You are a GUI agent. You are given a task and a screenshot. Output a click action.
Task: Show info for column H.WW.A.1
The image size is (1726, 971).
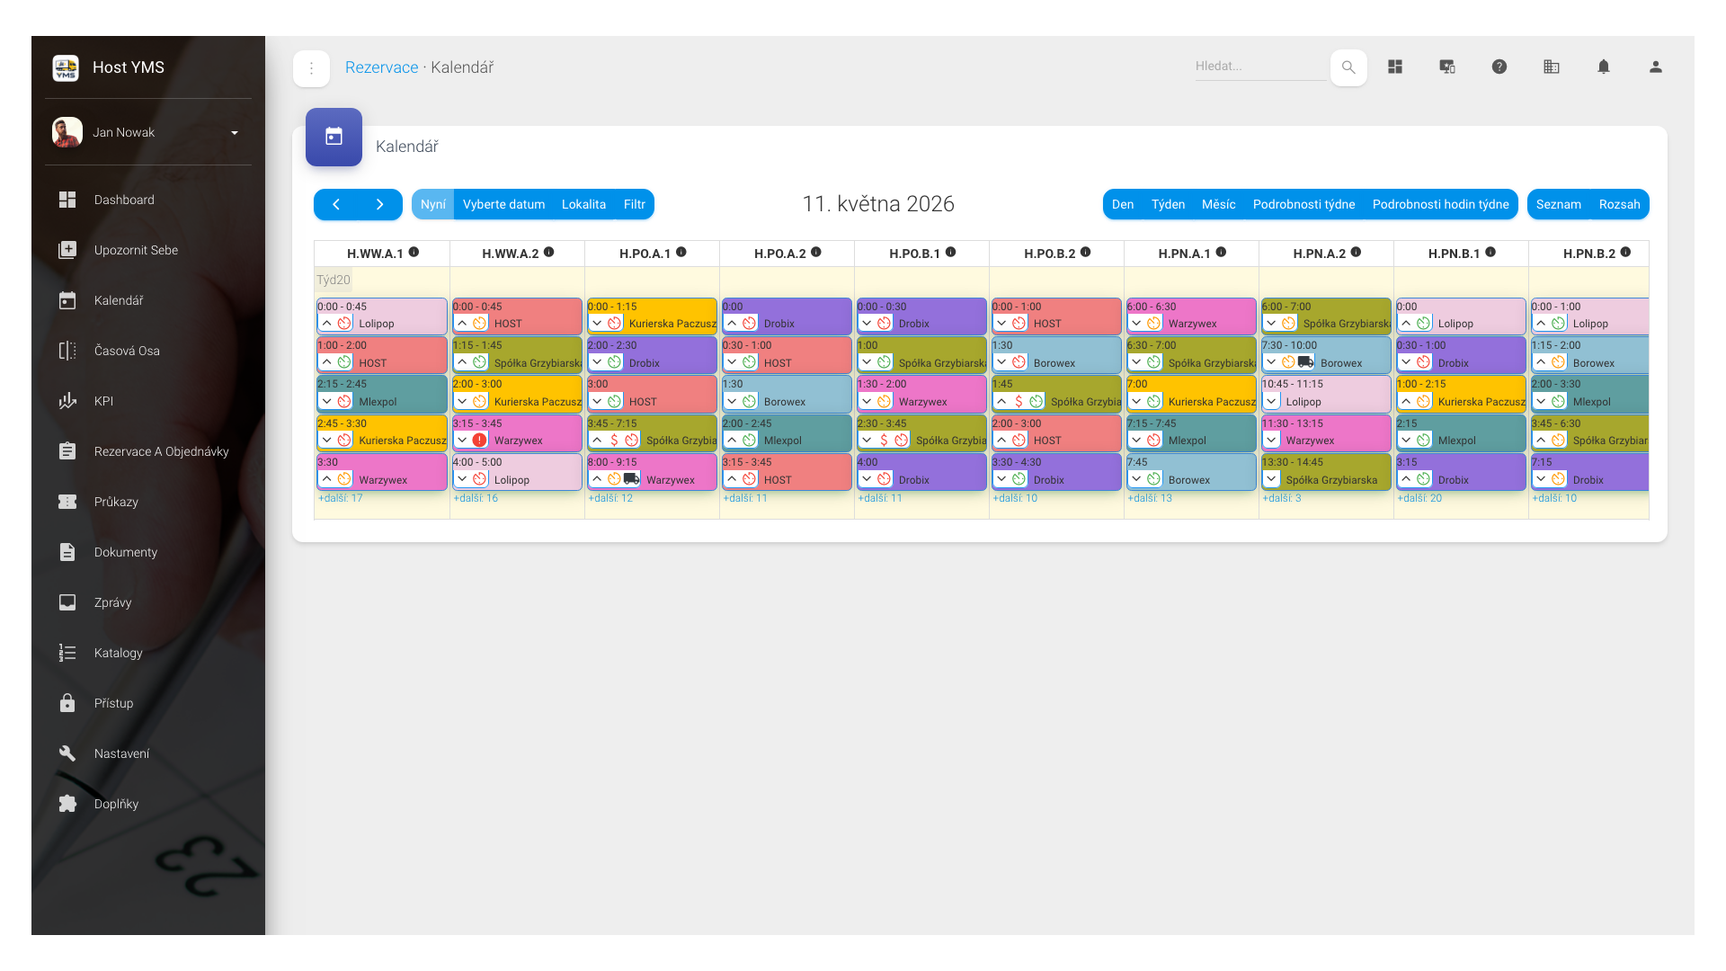414,253
